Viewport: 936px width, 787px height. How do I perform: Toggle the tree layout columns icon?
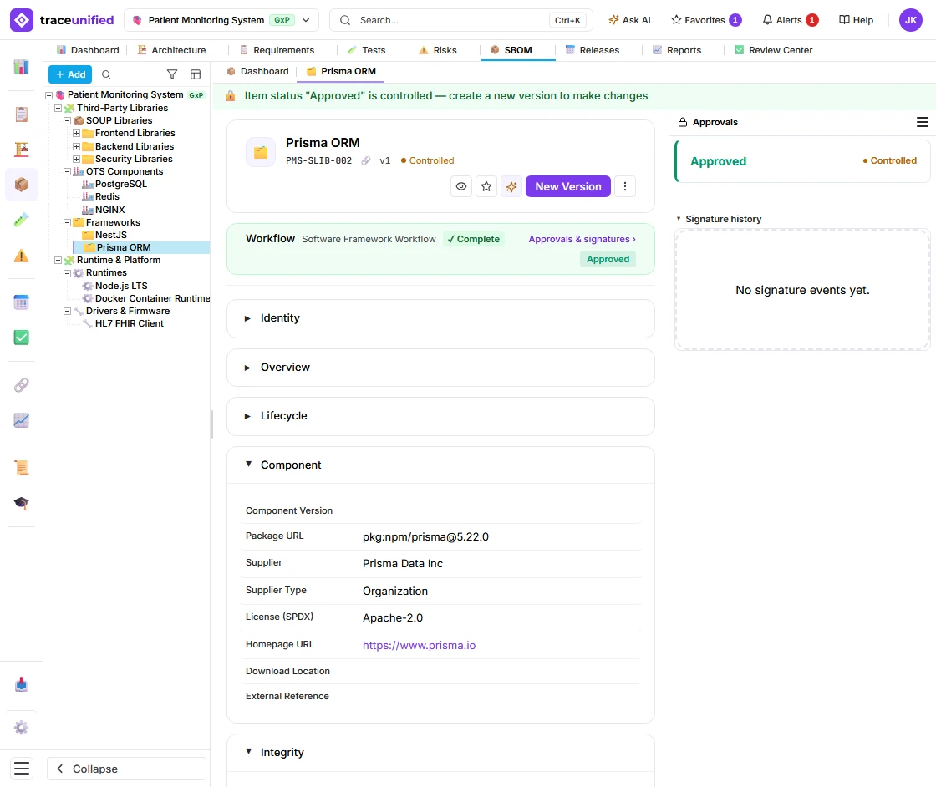pyautogui.click(x=196, y=74)
